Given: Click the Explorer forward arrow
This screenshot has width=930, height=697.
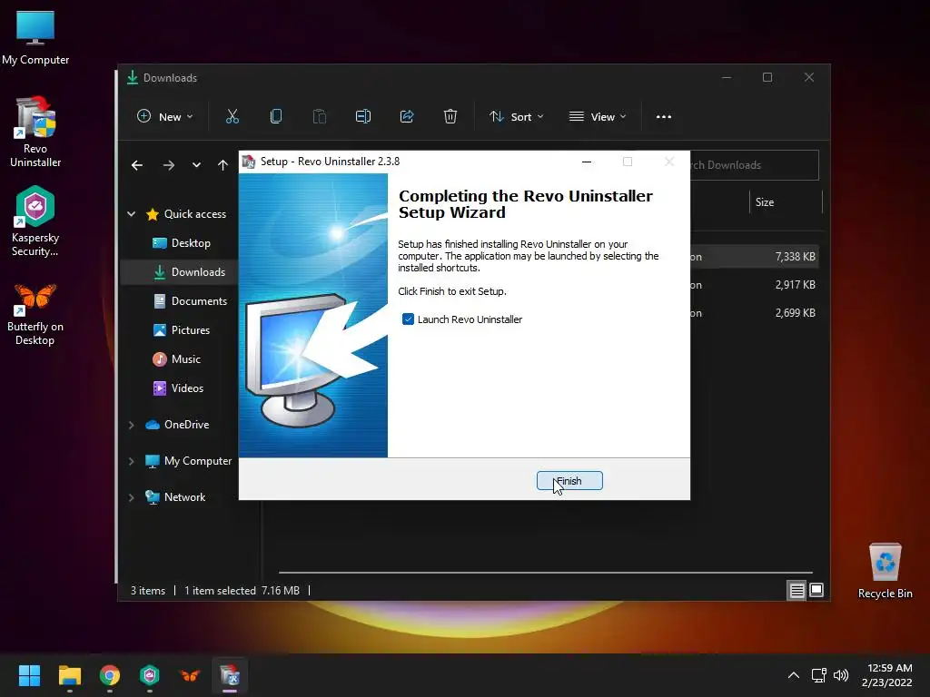Looking at the screenshot, I should click(169, 165).
